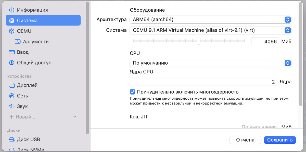Select the Звук device entry
The width and height of the screenshot is (306, 152).
coord(22,107)
